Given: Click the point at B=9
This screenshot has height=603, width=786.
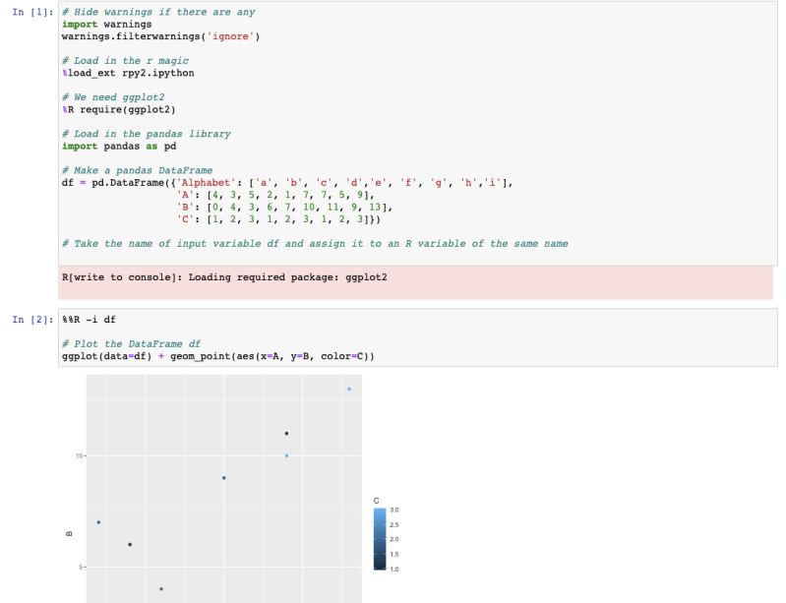Looking at the screenshot, I should [224, 478].
